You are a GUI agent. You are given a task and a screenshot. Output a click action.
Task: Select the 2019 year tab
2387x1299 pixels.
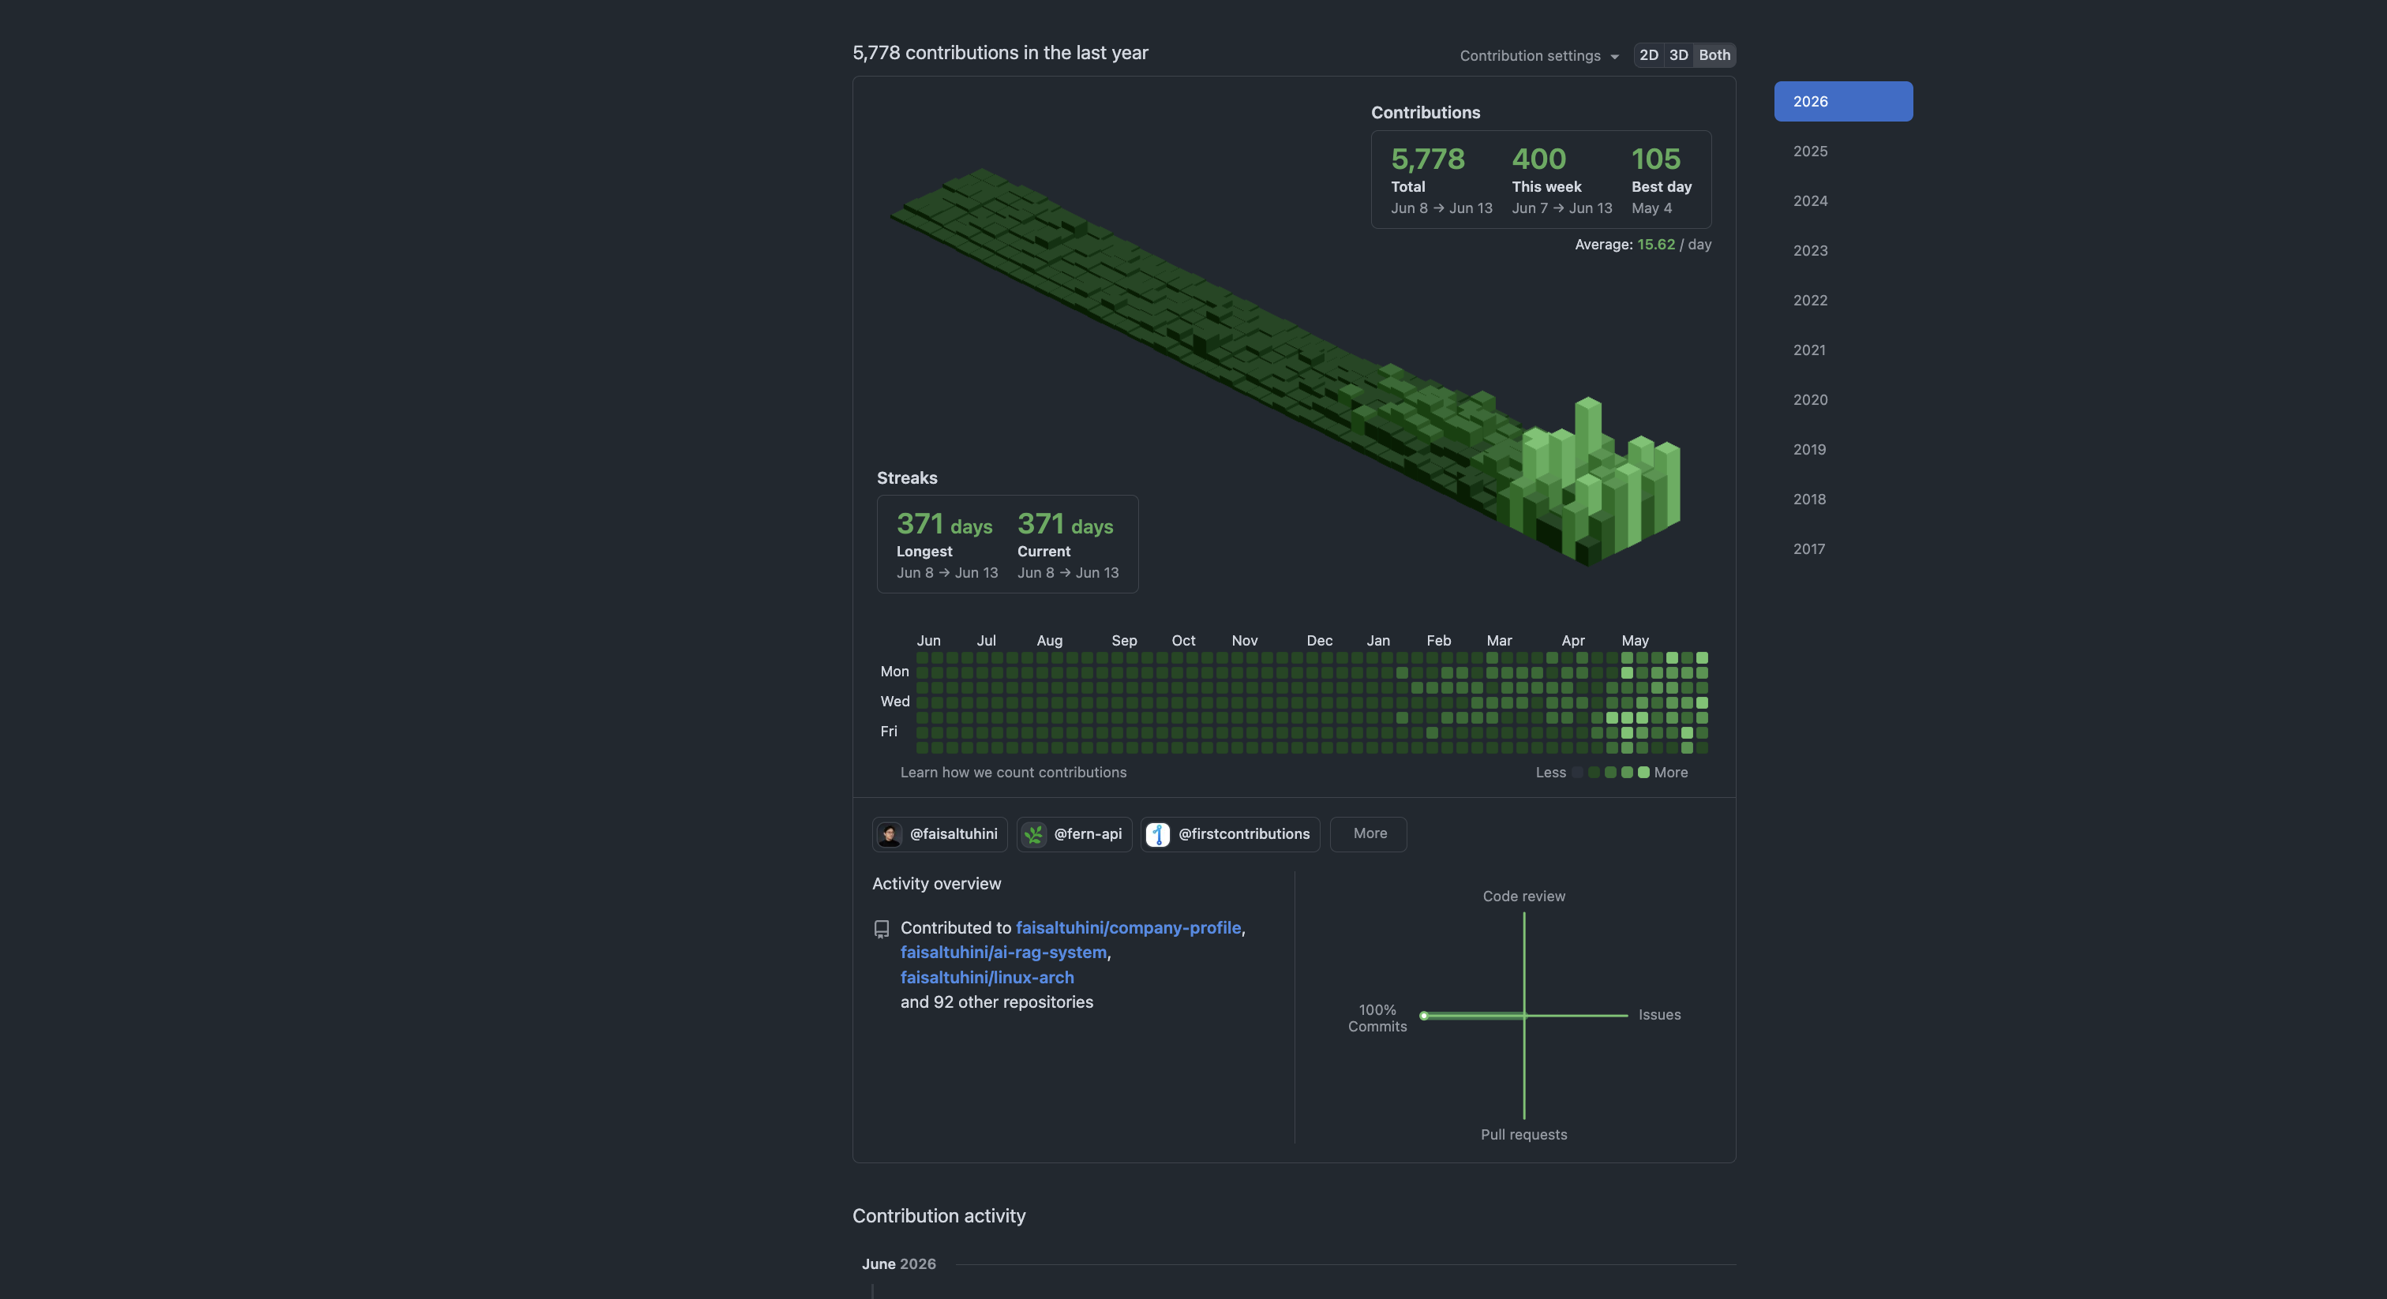pyautogui.click(x=1843, y=449)
